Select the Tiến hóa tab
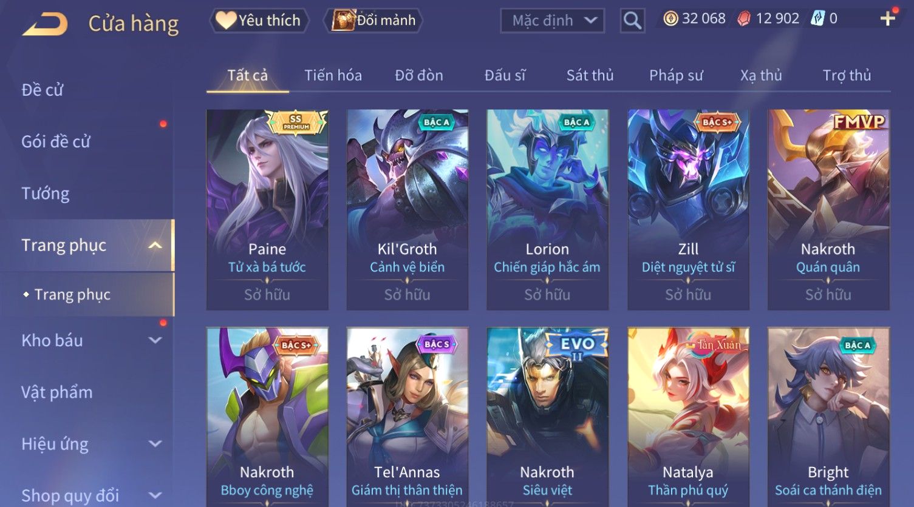 333,75
